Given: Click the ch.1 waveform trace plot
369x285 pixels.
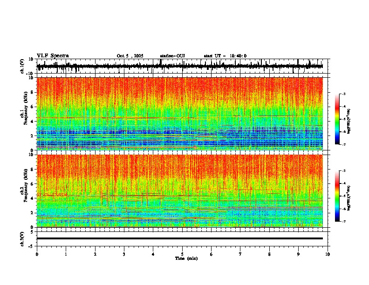Looking at the screenshot, I should click(x=180, y=66).
